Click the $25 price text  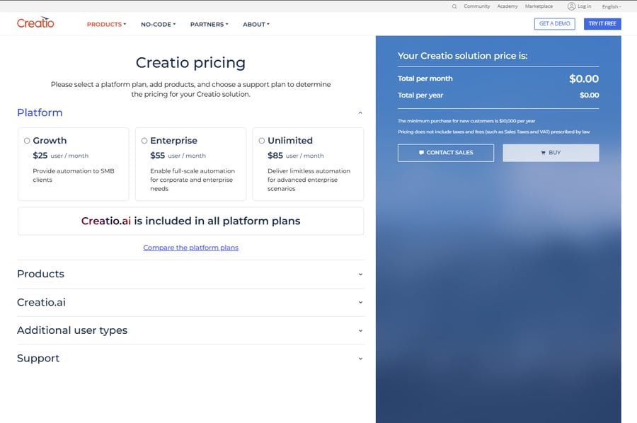tap(40, 156)
